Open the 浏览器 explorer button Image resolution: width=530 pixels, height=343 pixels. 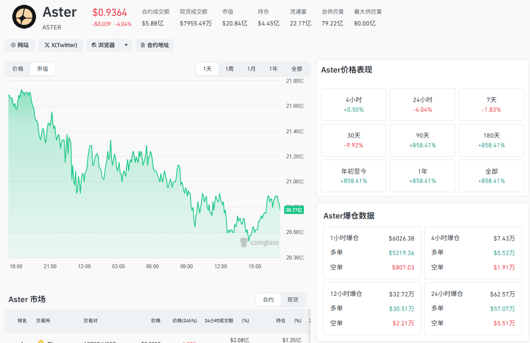click(103, 45)
